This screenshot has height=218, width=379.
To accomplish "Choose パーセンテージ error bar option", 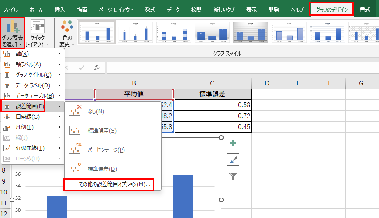I will pyautogui.click(x=106, y=150).
